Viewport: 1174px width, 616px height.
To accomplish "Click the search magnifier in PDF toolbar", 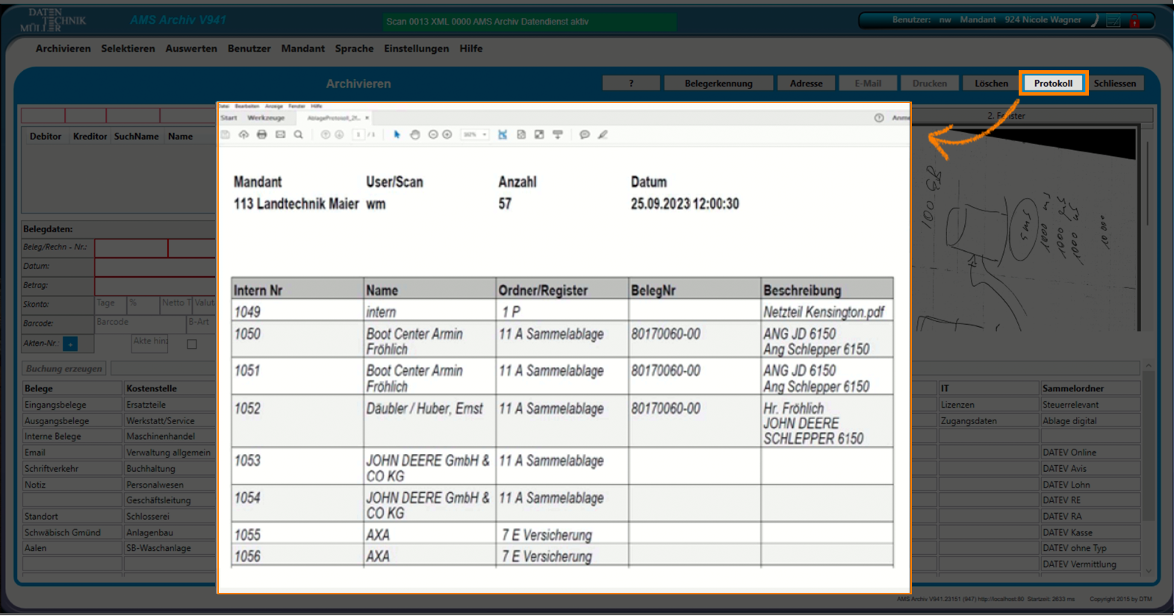I will click(298, 134).
